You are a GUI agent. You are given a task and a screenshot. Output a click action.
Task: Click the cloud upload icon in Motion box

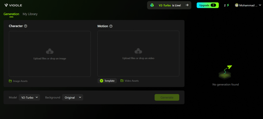[x=138, y=51]
